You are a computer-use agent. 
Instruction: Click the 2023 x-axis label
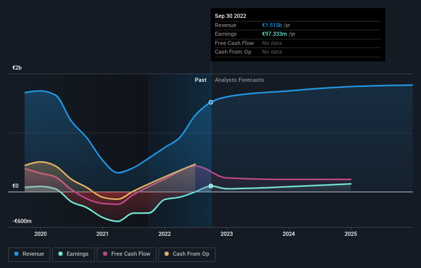click(227, 234)
